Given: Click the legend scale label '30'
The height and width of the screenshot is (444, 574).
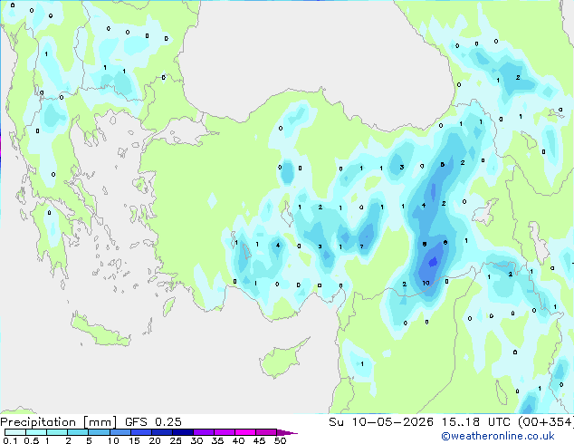Looking at the screenshot, I should tap(196, 440).
